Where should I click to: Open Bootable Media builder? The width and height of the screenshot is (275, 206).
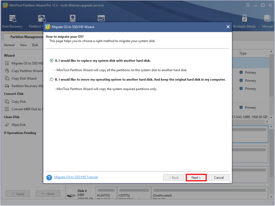244,21
